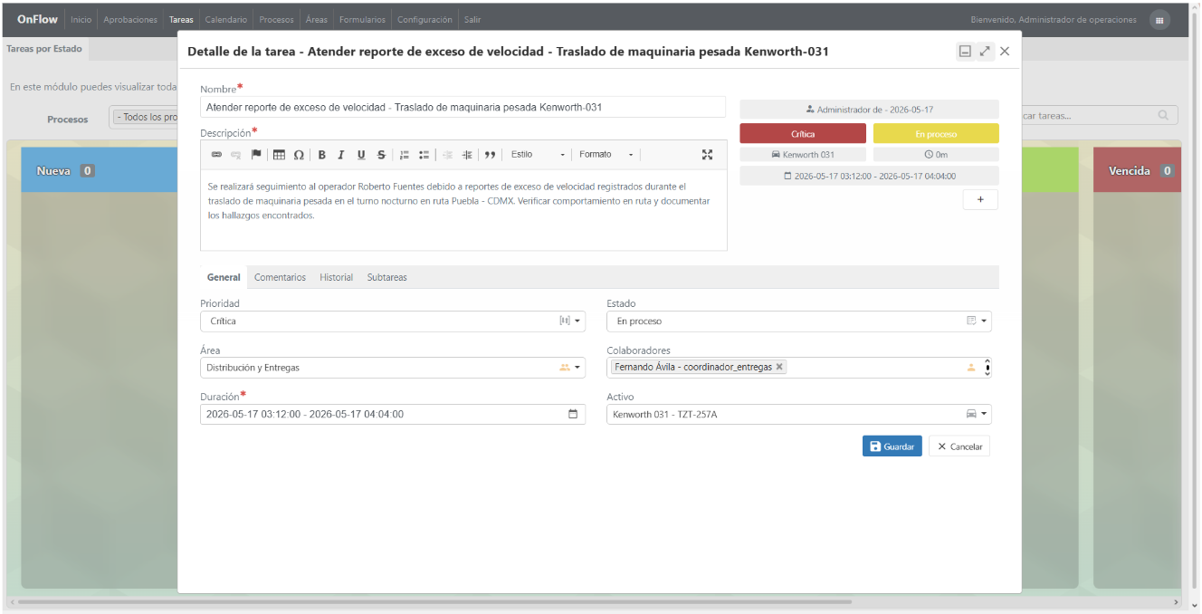
Task: Save the task with Guardar
Action: tap(892, 446)
